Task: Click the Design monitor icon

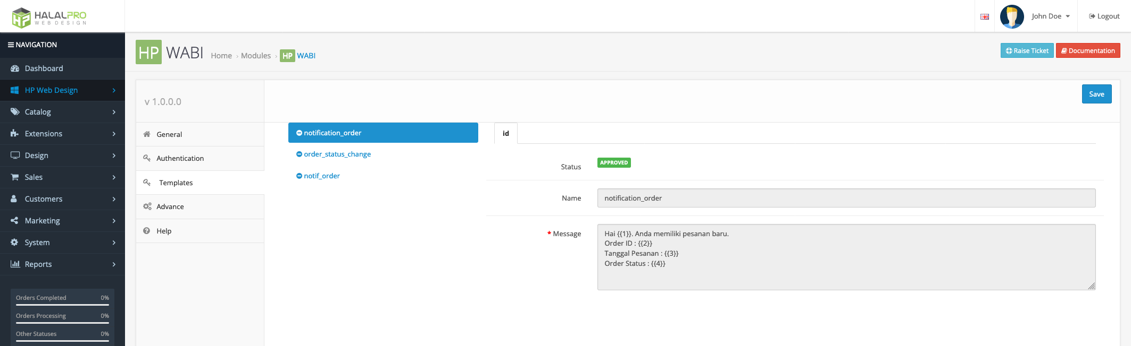Action: click(x=15, y=155)
